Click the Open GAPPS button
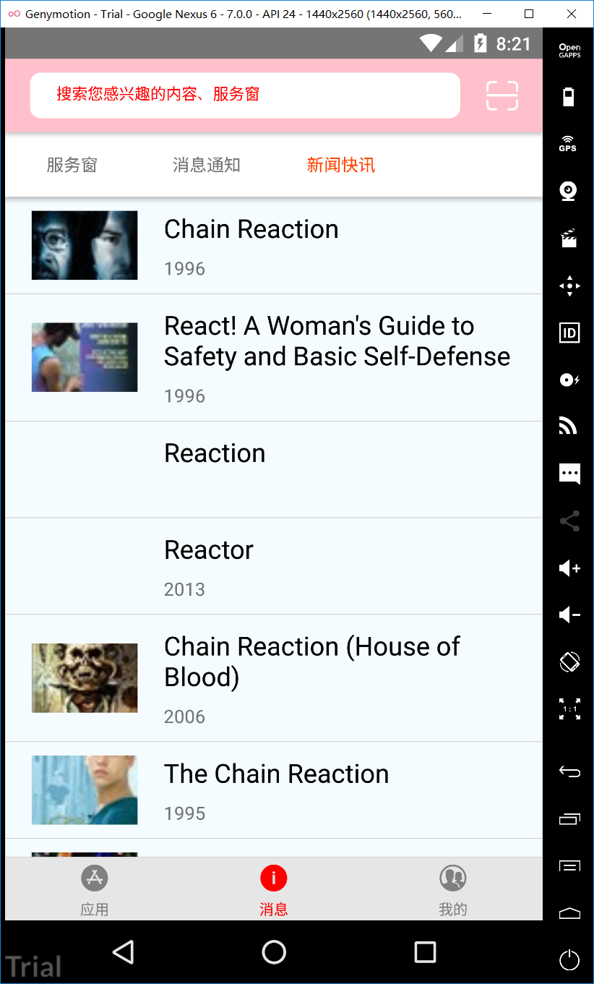Screen dimensions: 594x984 coord(569,51)
